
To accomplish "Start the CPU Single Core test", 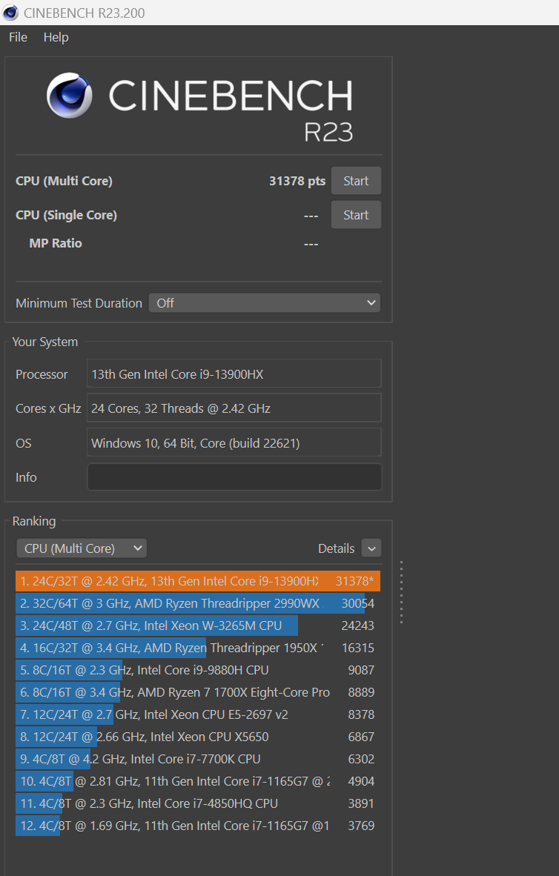I will click(356, 215).
